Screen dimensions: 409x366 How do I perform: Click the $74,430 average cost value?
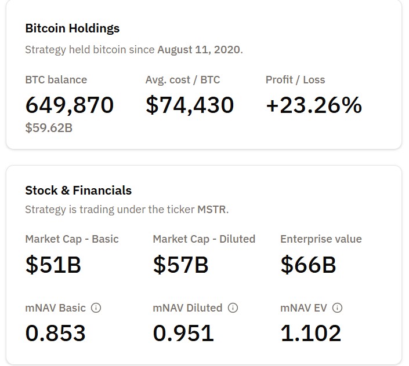tap(189, 105)
